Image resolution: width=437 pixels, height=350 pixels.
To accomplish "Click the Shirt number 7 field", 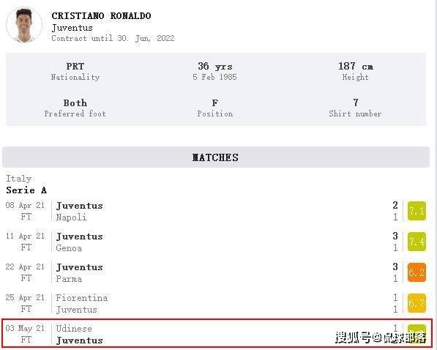I will (x=355, y=108).
